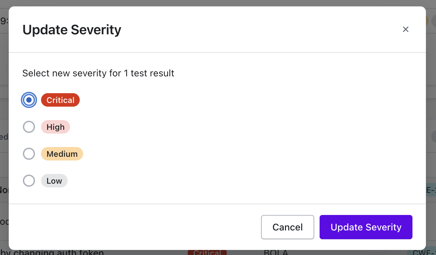
Task: Click the 'Select new severity' prompt text
Action: [x=98, y=73]
